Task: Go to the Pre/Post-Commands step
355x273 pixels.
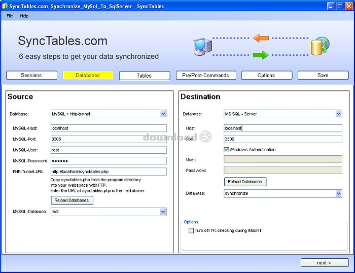Action: [x=205, y=76]
